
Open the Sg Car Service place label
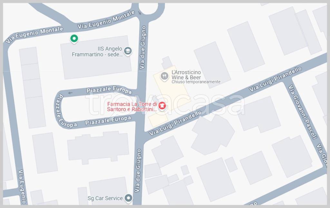pos(105,198)
